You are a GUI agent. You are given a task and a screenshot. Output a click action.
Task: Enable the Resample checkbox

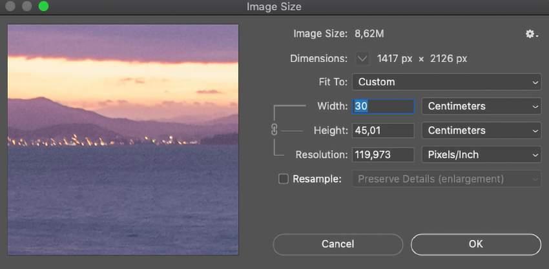coord(283,179)
